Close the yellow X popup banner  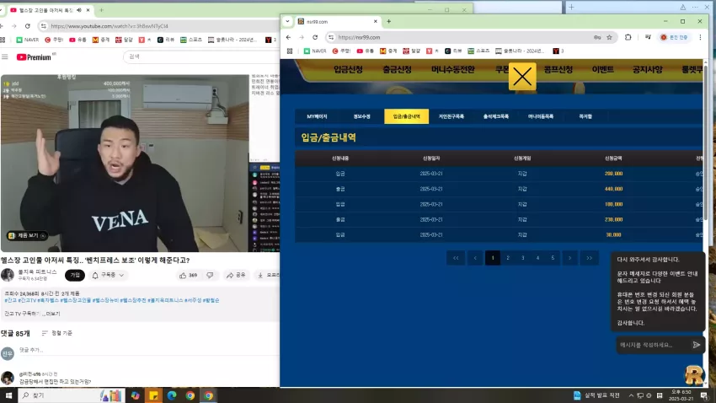click(522, 77)
